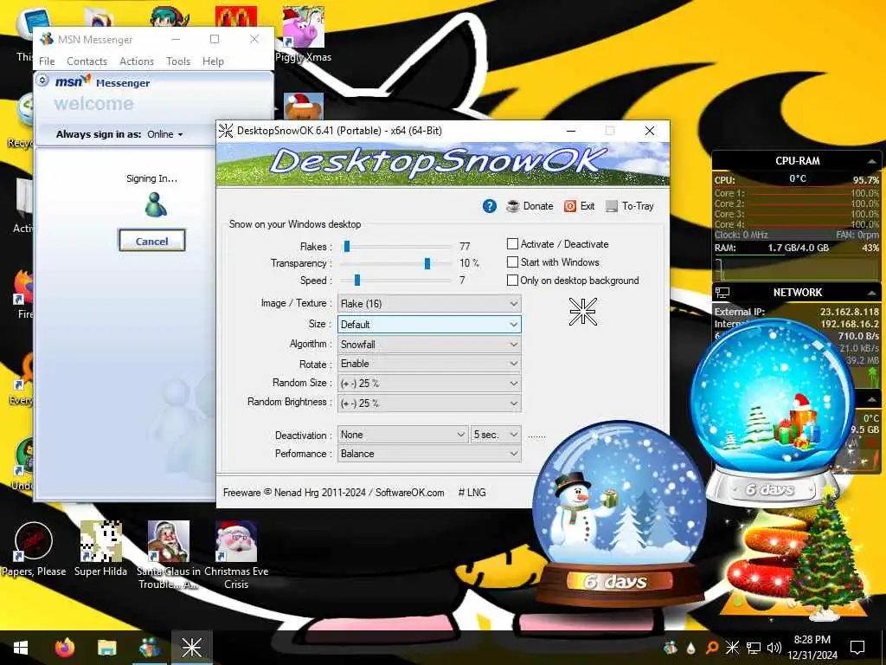Collapse the NETWORK widget arrow
This screenshot has width=886, height=665.
point(871,293)
